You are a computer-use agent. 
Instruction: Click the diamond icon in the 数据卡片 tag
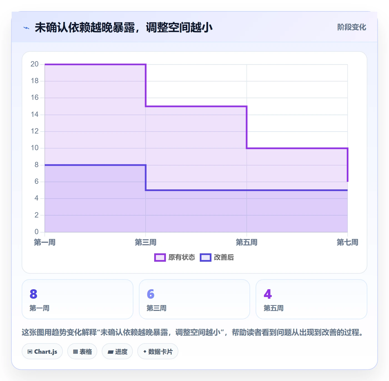(145, 352)
